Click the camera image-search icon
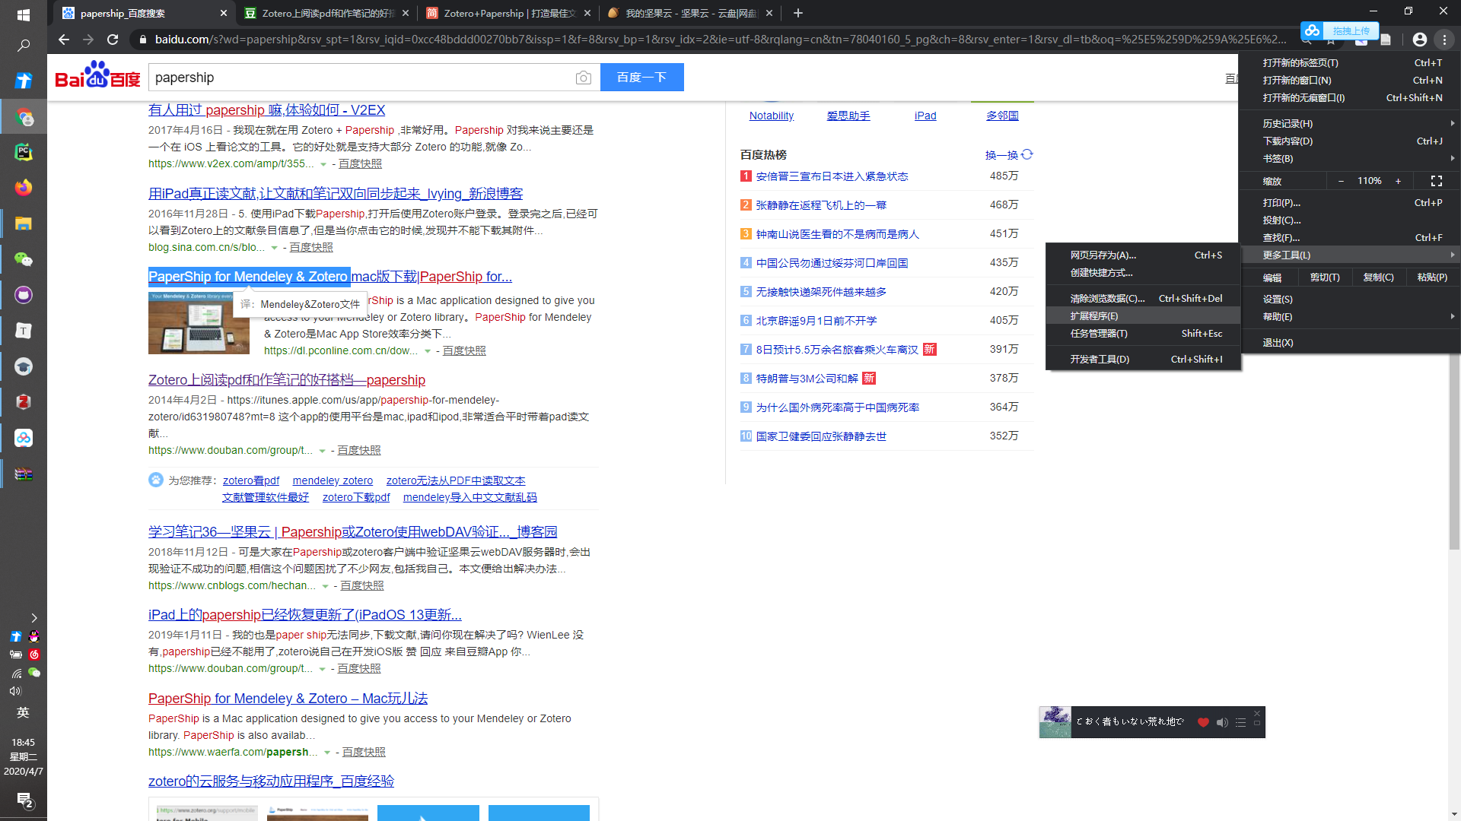The image size is (1461, 821). coord(583,78)
